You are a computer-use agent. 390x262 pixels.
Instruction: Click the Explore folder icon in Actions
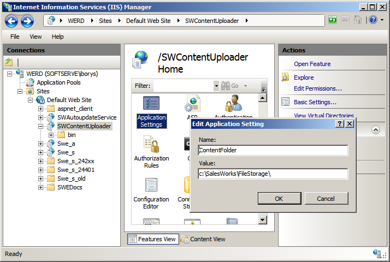(285, 78)
